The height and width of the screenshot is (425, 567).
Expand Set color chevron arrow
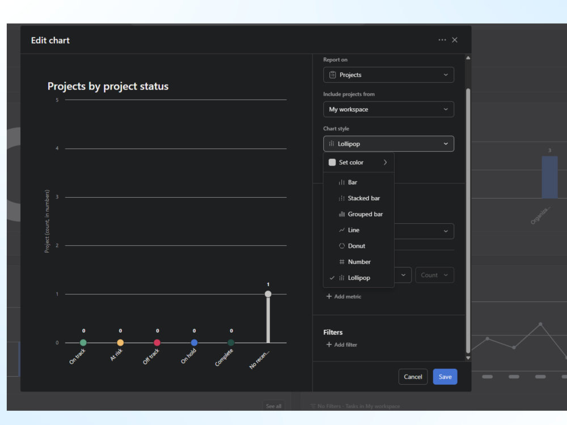(x=385, y=162)
